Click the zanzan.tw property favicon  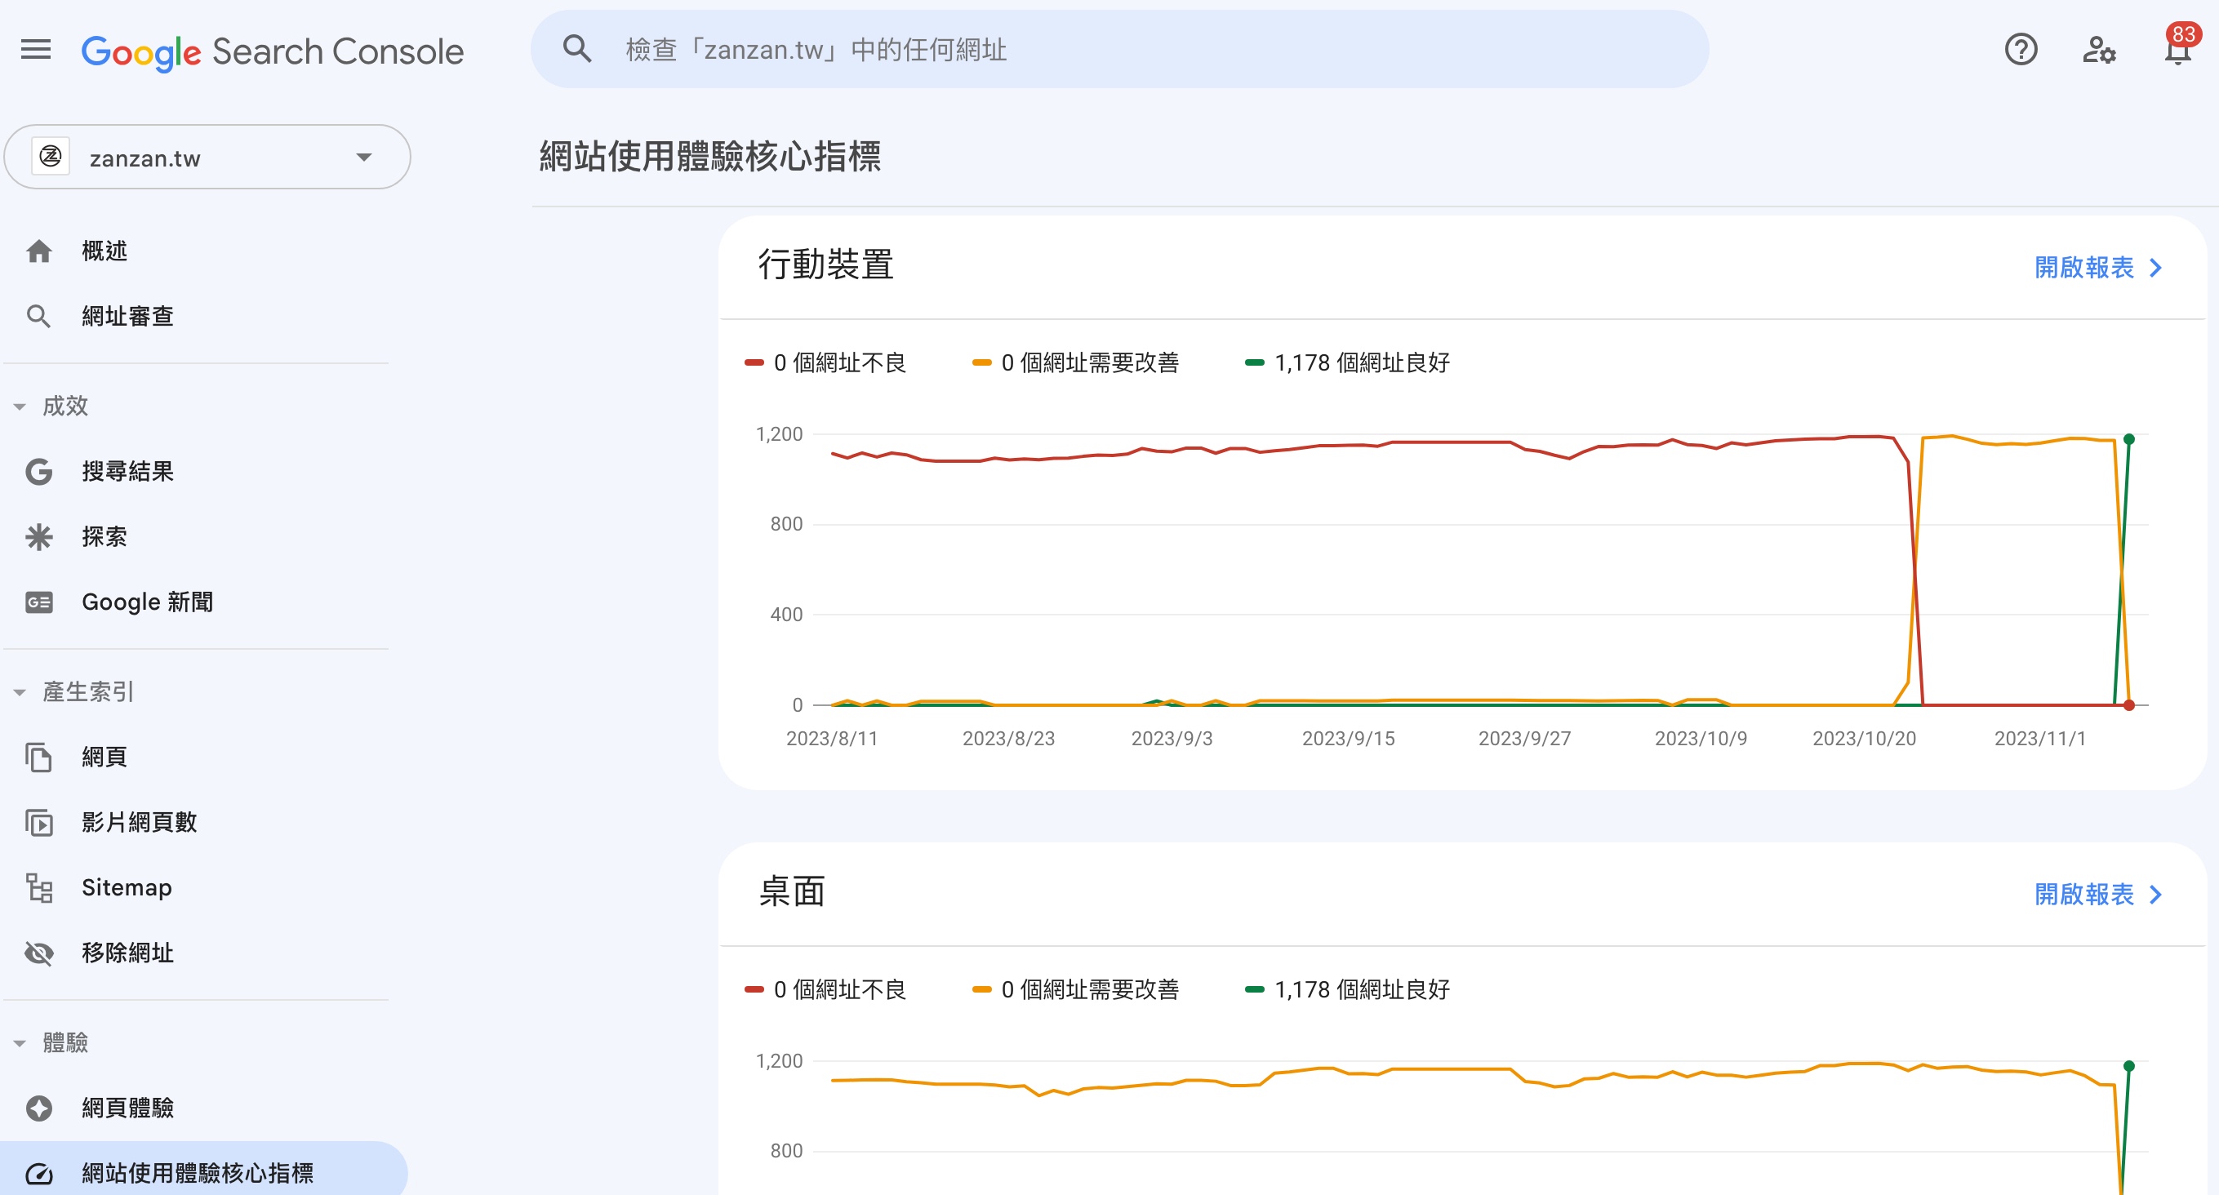tap(51, 157)
